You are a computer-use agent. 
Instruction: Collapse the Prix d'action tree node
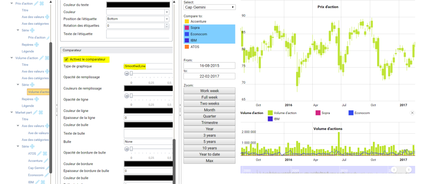[x=12, y=3]
